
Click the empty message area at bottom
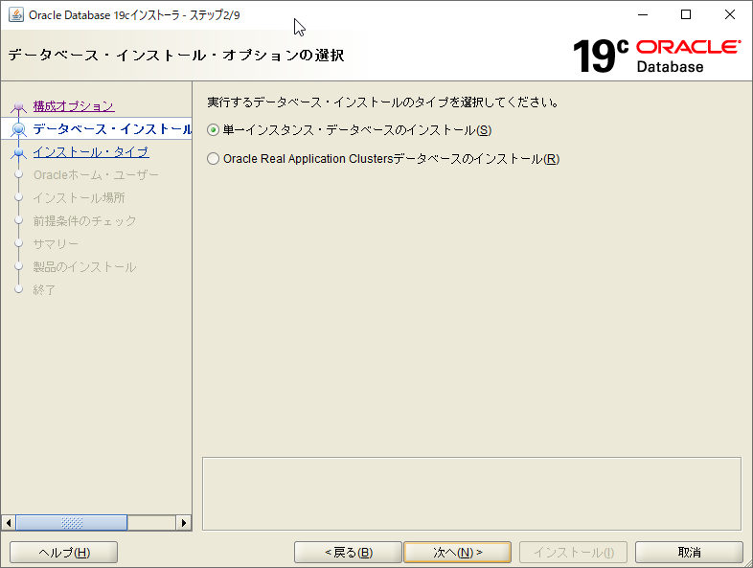point(471,494)
